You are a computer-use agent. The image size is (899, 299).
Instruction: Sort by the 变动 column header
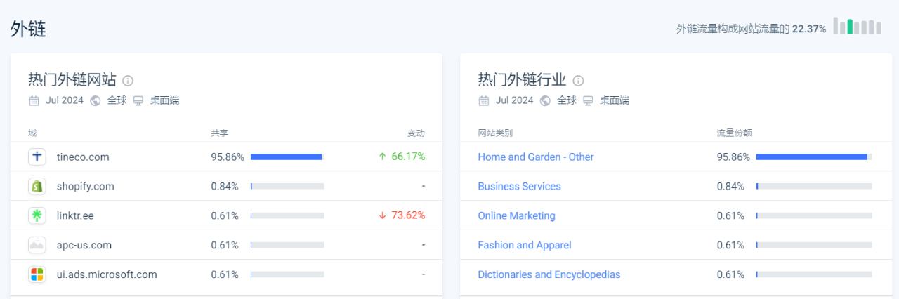pyautogui.click(x=416, y=133)
